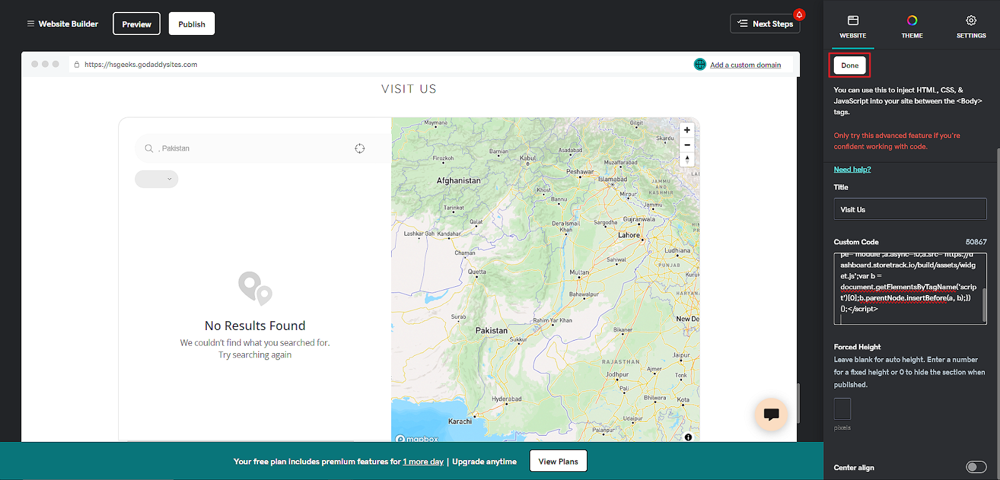
Task: Edit the Title field 'Visit Us'
Action: coord(910,209)
